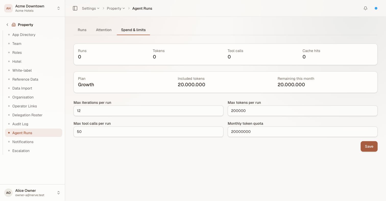This screenshot has height=201, width=386.
Task: Switch to the Attention tab
Action: point(104,30)
